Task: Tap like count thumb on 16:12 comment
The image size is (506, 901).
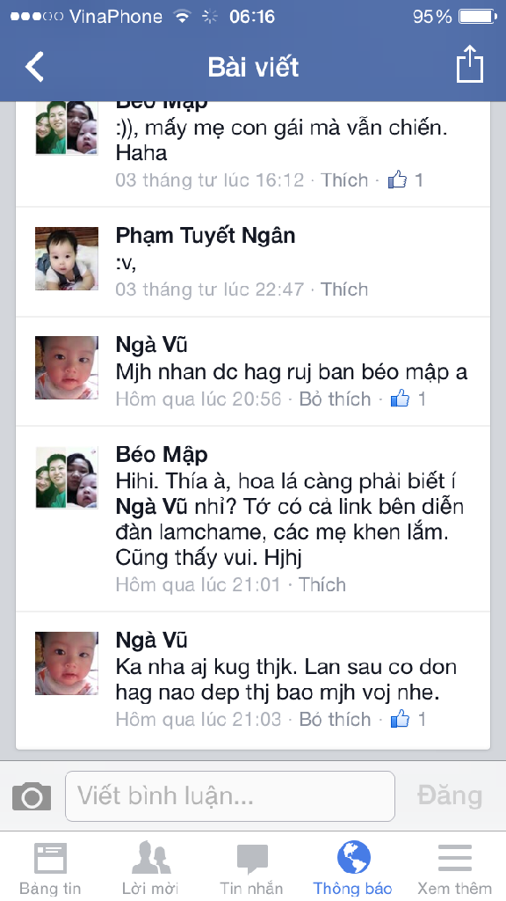Action: click(x=406, y=179)
